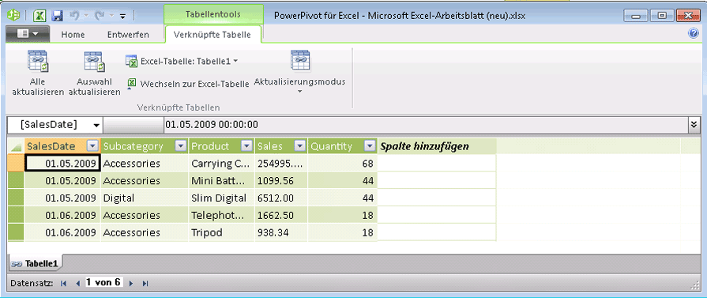Open SalesDate column filter dropdown
The image size is (707, 298).
point(92,146)
